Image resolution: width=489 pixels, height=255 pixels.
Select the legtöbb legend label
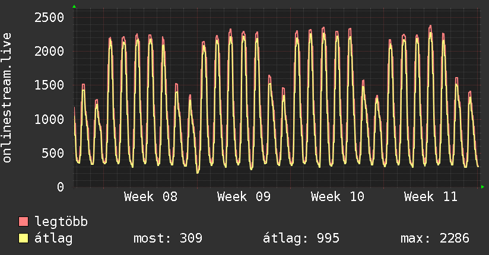click(61, 222)
